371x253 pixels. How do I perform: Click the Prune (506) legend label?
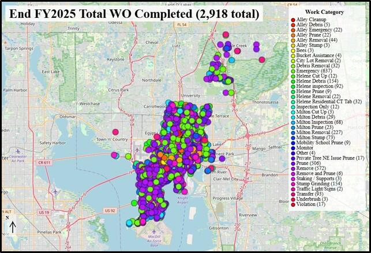pyautogui.click(x=309, y=163)
